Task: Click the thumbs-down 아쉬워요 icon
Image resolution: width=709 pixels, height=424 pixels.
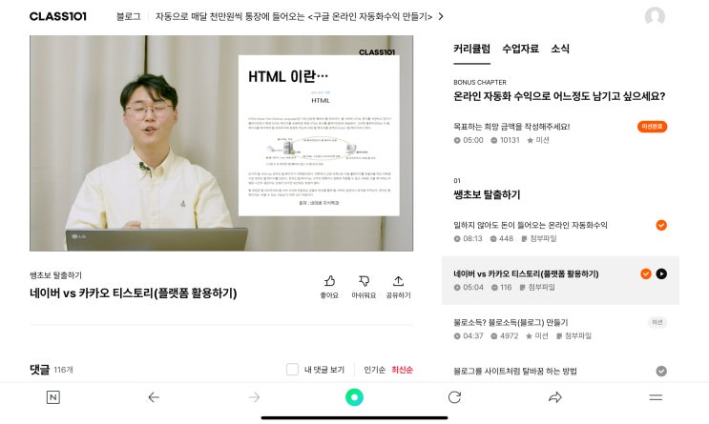Action: pyautogui.click(x=364, y=281)
